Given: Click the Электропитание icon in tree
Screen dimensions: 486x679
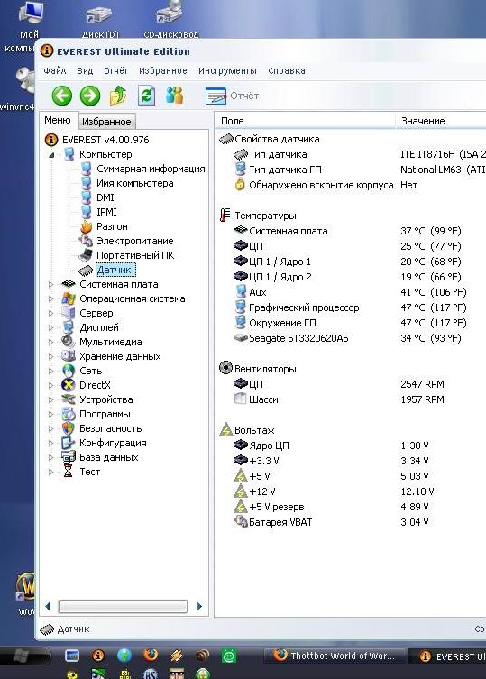Looking at the screenshot, I should pos(86,241).
